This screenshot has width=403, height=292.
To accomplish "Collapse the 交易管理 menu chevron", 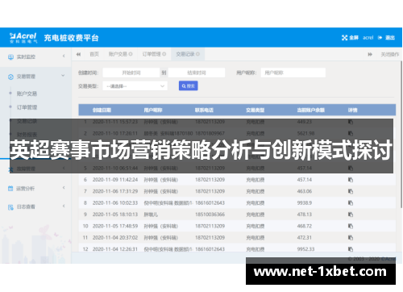I will click(63, 76).
